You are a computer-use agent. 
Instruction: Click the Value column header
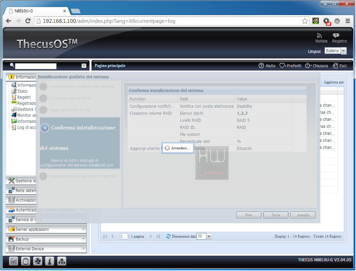click(263, 99)
